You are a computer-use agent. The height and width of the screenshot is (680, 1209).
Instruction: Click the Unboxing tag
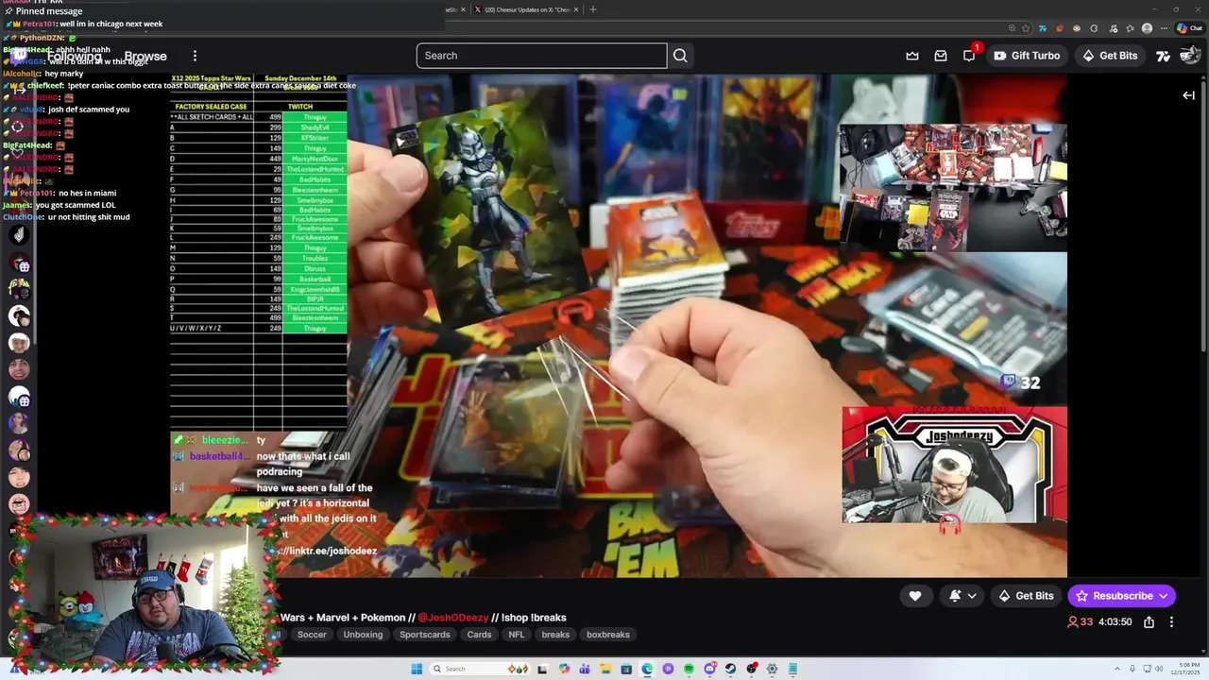(363, 635)
